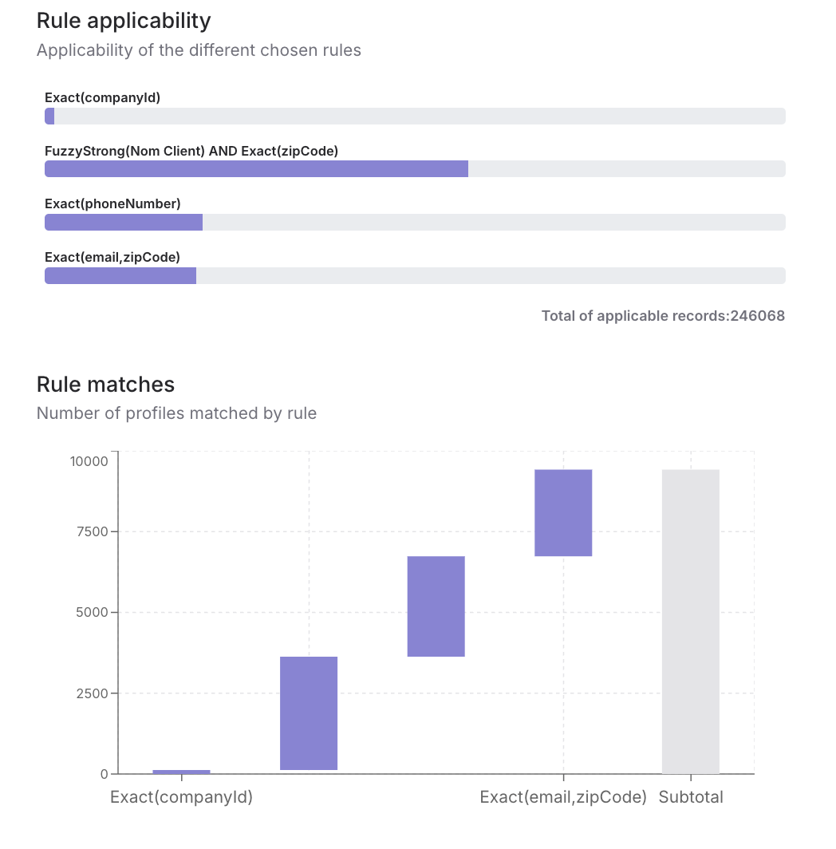The image size is (836, 849).
Task: Click the Exact(email,zipCode) applicability progress bar
Action: tap(415, 275)
